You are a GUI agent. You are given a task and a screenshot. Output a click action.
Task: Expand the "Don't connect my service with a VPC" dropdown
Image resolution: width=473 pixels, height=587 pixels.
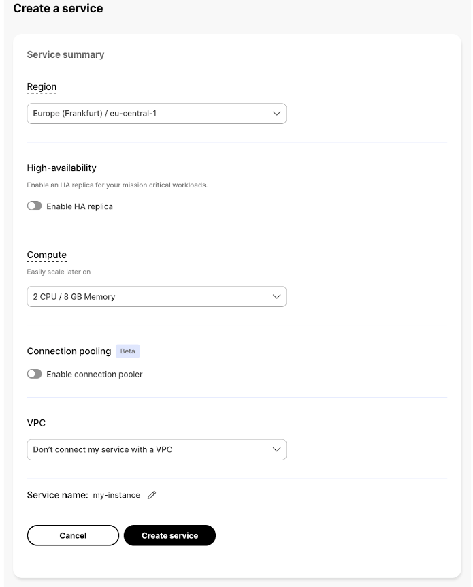pyautogui.click(x=150, y=450)
